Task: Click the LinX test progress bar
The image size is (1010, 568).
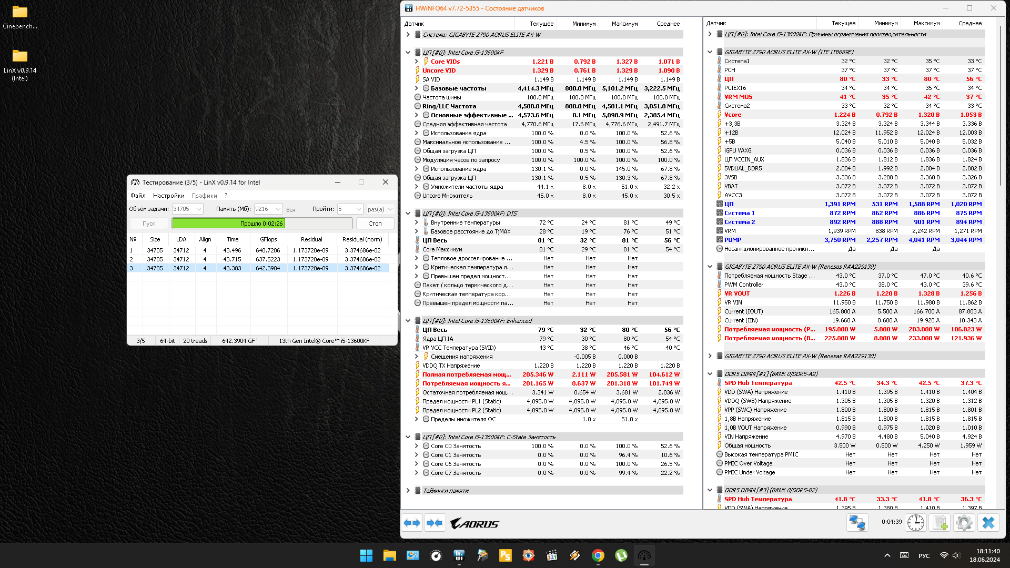Action: tap(262, 224)
